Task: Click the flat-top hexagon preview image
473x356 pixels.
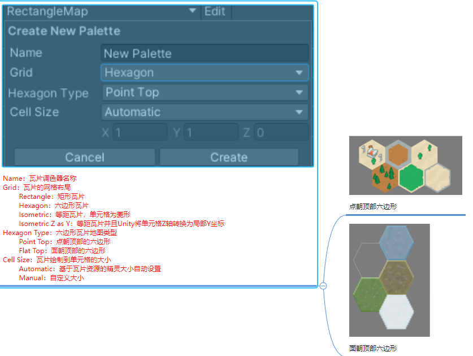Action: coord(390,280)
